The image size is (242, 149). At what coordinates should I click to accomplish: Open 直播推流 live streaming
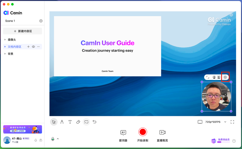coord(162,136)
